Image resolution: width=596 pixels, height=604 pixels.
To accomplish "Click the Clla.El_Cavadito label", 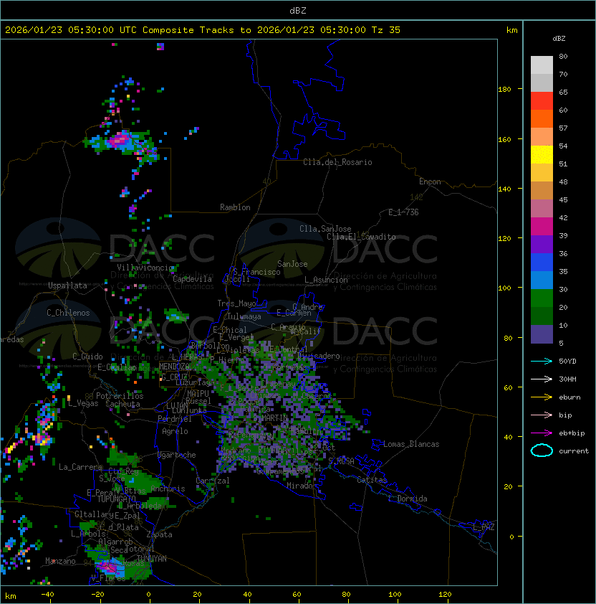I will [x=361, y=237].
